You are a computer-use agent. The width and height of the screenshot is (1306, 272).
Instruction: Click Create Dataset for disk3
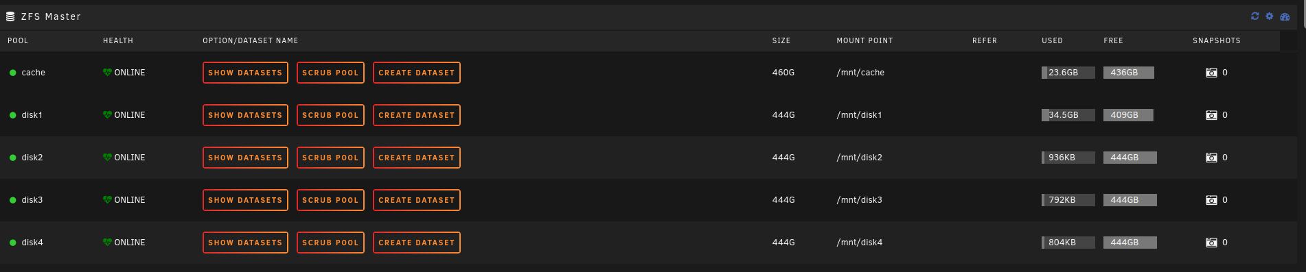pos(417,200)
